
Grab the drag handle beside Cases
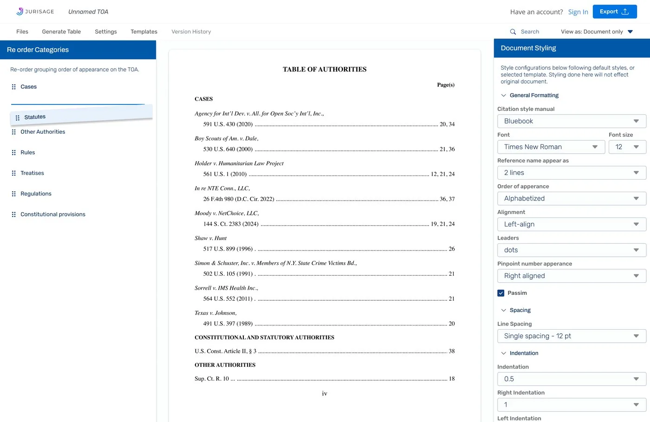click(14, 87)
